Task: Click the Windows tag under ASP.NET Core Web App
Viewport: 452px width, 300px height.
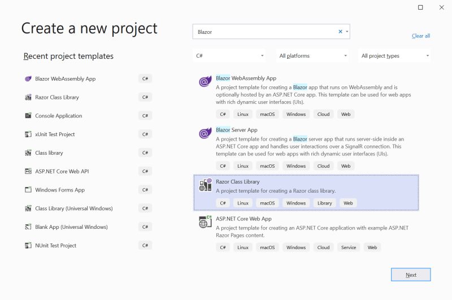Action: point(296,247)
